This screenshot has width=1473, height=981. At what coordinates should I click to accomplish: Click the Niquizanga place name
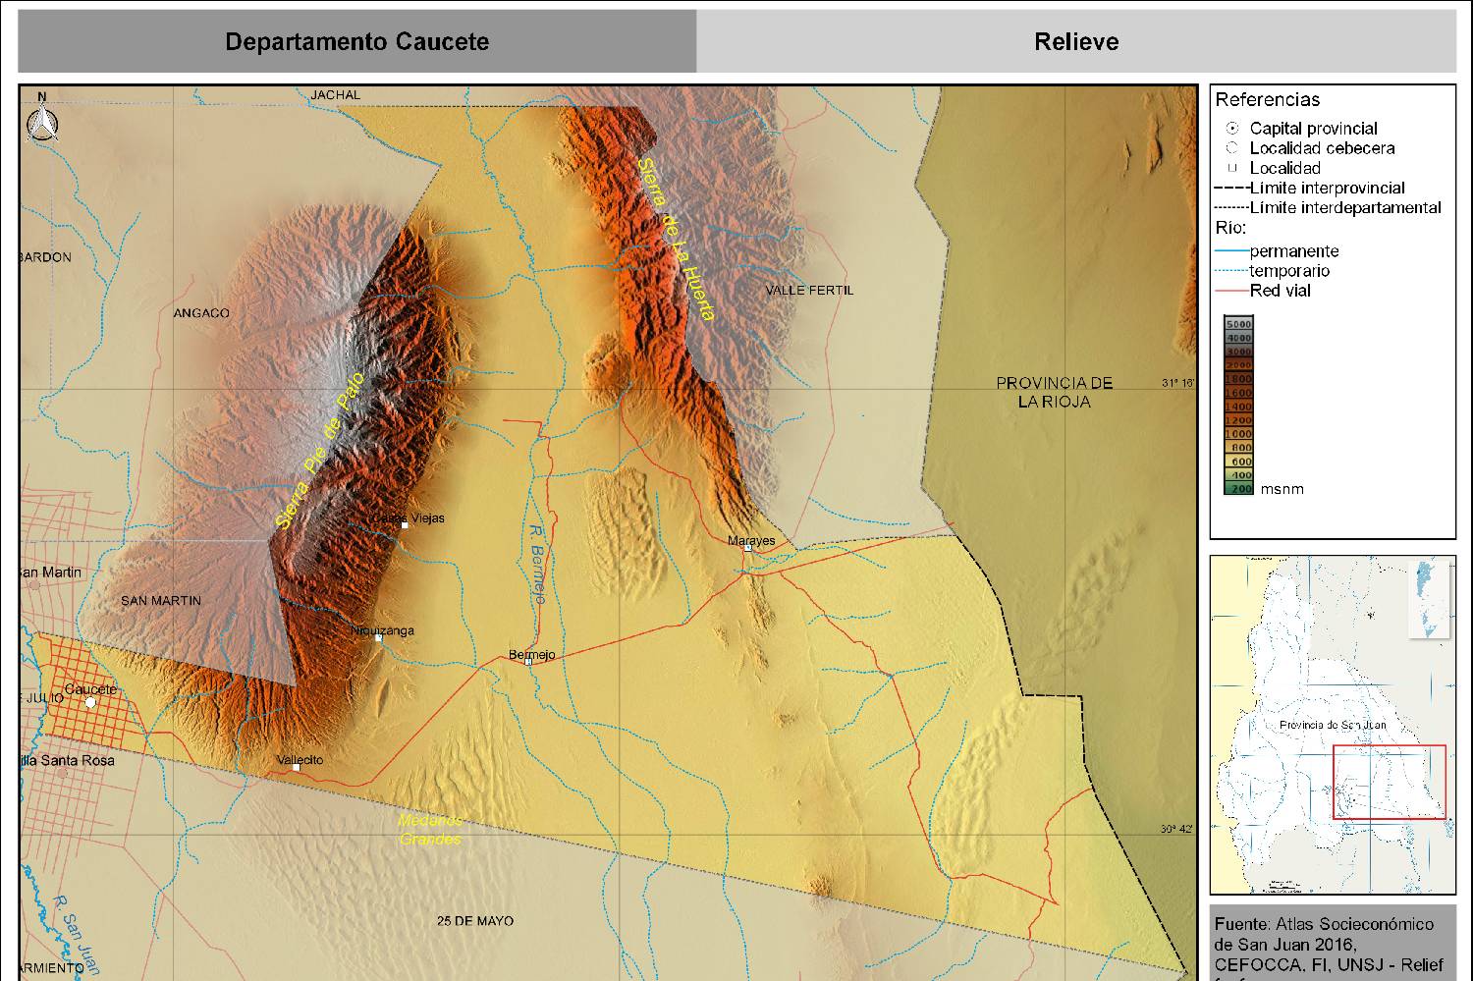tap(383, 630)
